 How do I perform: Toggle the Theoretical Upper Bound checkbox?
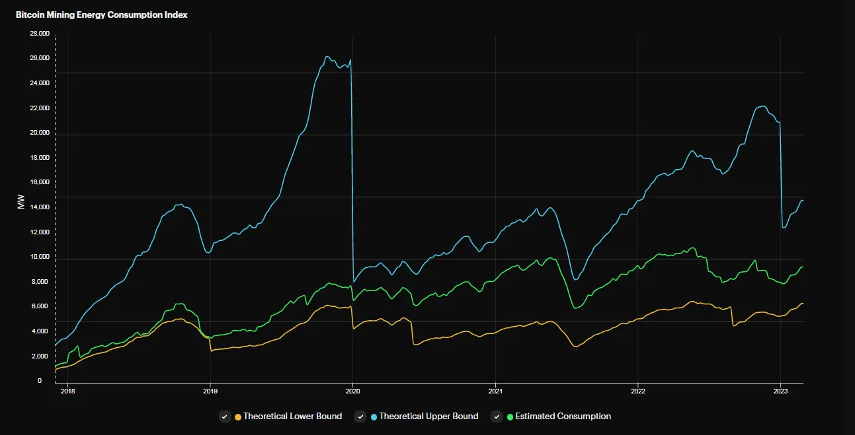[360, 417]
